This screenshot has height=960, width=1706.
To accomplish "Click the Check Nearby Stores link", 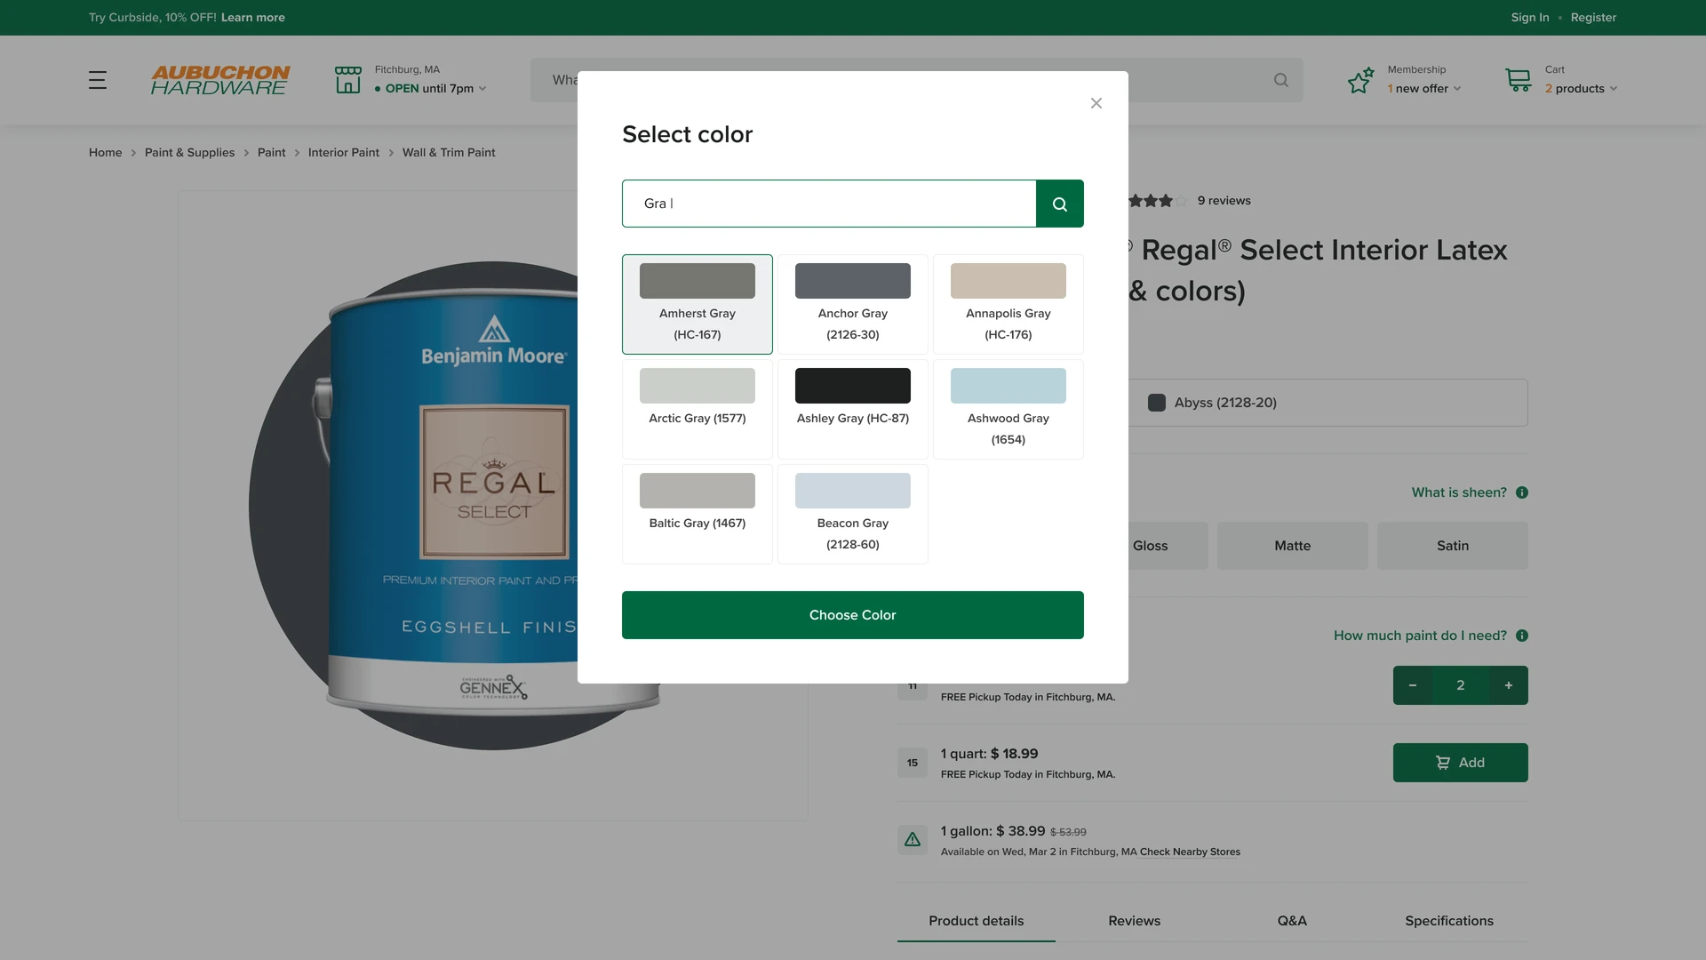I will (x=1190, y=852).
